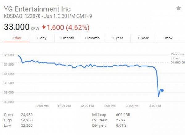Image resolution: width=185 pixels, height=135 pixels.
Task: Click the 12:00 PM time axis label
Action: point(88,105)
